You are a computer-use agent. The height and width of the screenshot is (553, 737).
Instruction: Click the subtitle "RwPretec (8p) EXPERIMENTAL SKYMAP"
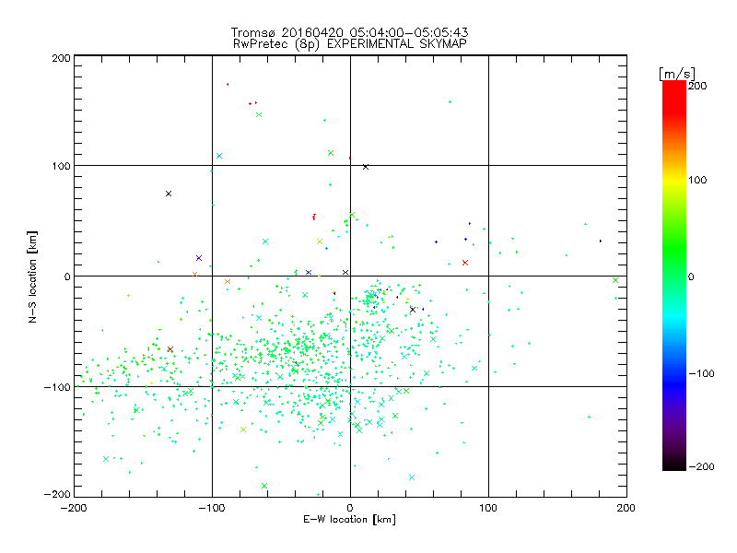tap(350, 43)
